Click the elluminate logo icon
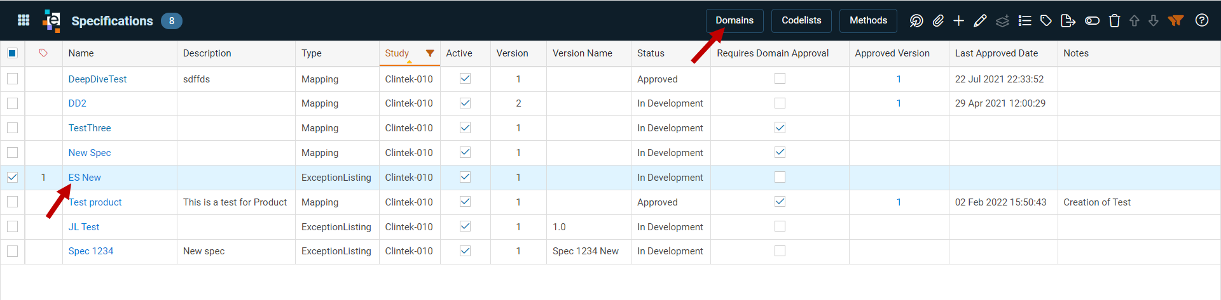 [52, 21]
